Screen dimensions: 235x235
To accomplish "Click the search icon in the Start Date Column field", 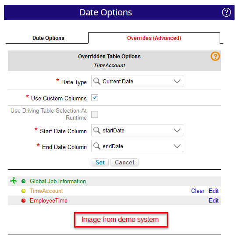I will click(96, 130).
